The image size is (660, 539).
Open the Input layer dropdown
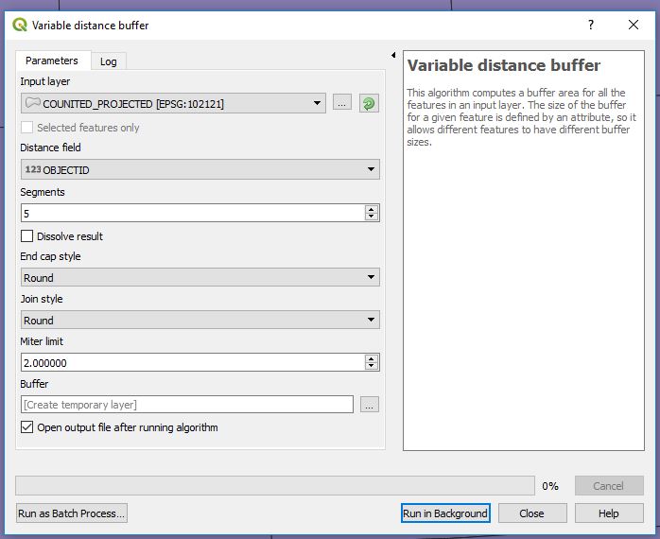pos(174,103)
